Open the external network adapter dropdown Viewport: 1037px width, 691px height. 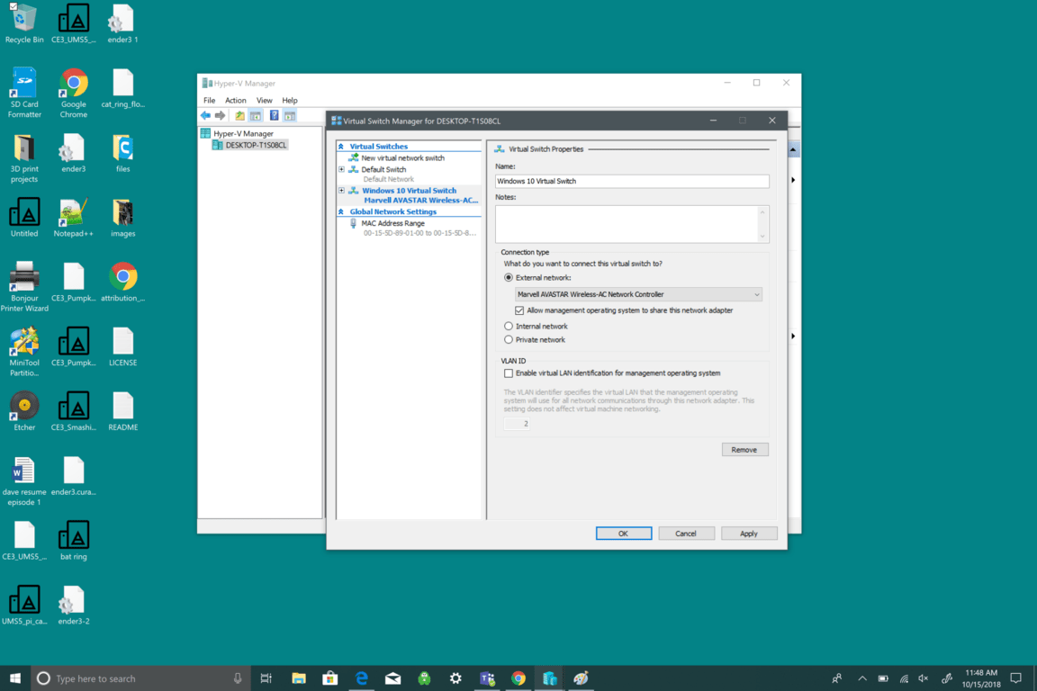[x=638, y=294]
